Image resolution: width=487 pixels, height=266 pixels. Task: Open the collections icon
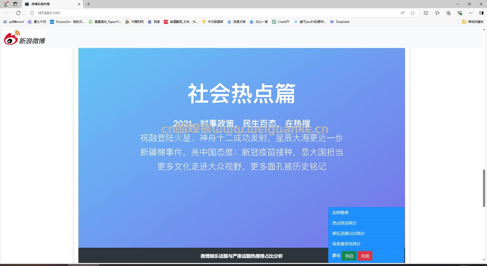point(448,13)
